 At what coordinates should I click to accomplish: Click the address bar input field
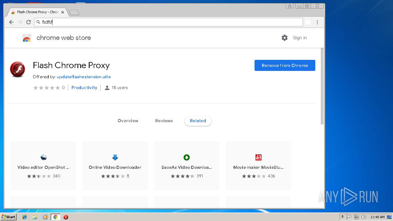pyautogui.click(x=168, y=22)
